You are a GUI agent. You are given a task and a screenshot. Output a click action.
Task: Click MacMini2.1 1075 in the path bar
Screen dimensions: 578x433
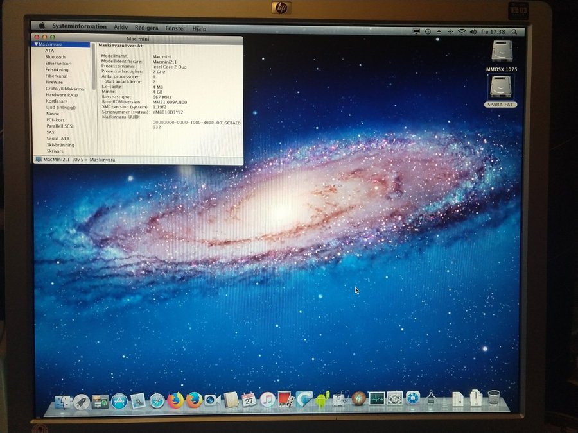pyautogui.click(x=64, y=160)
